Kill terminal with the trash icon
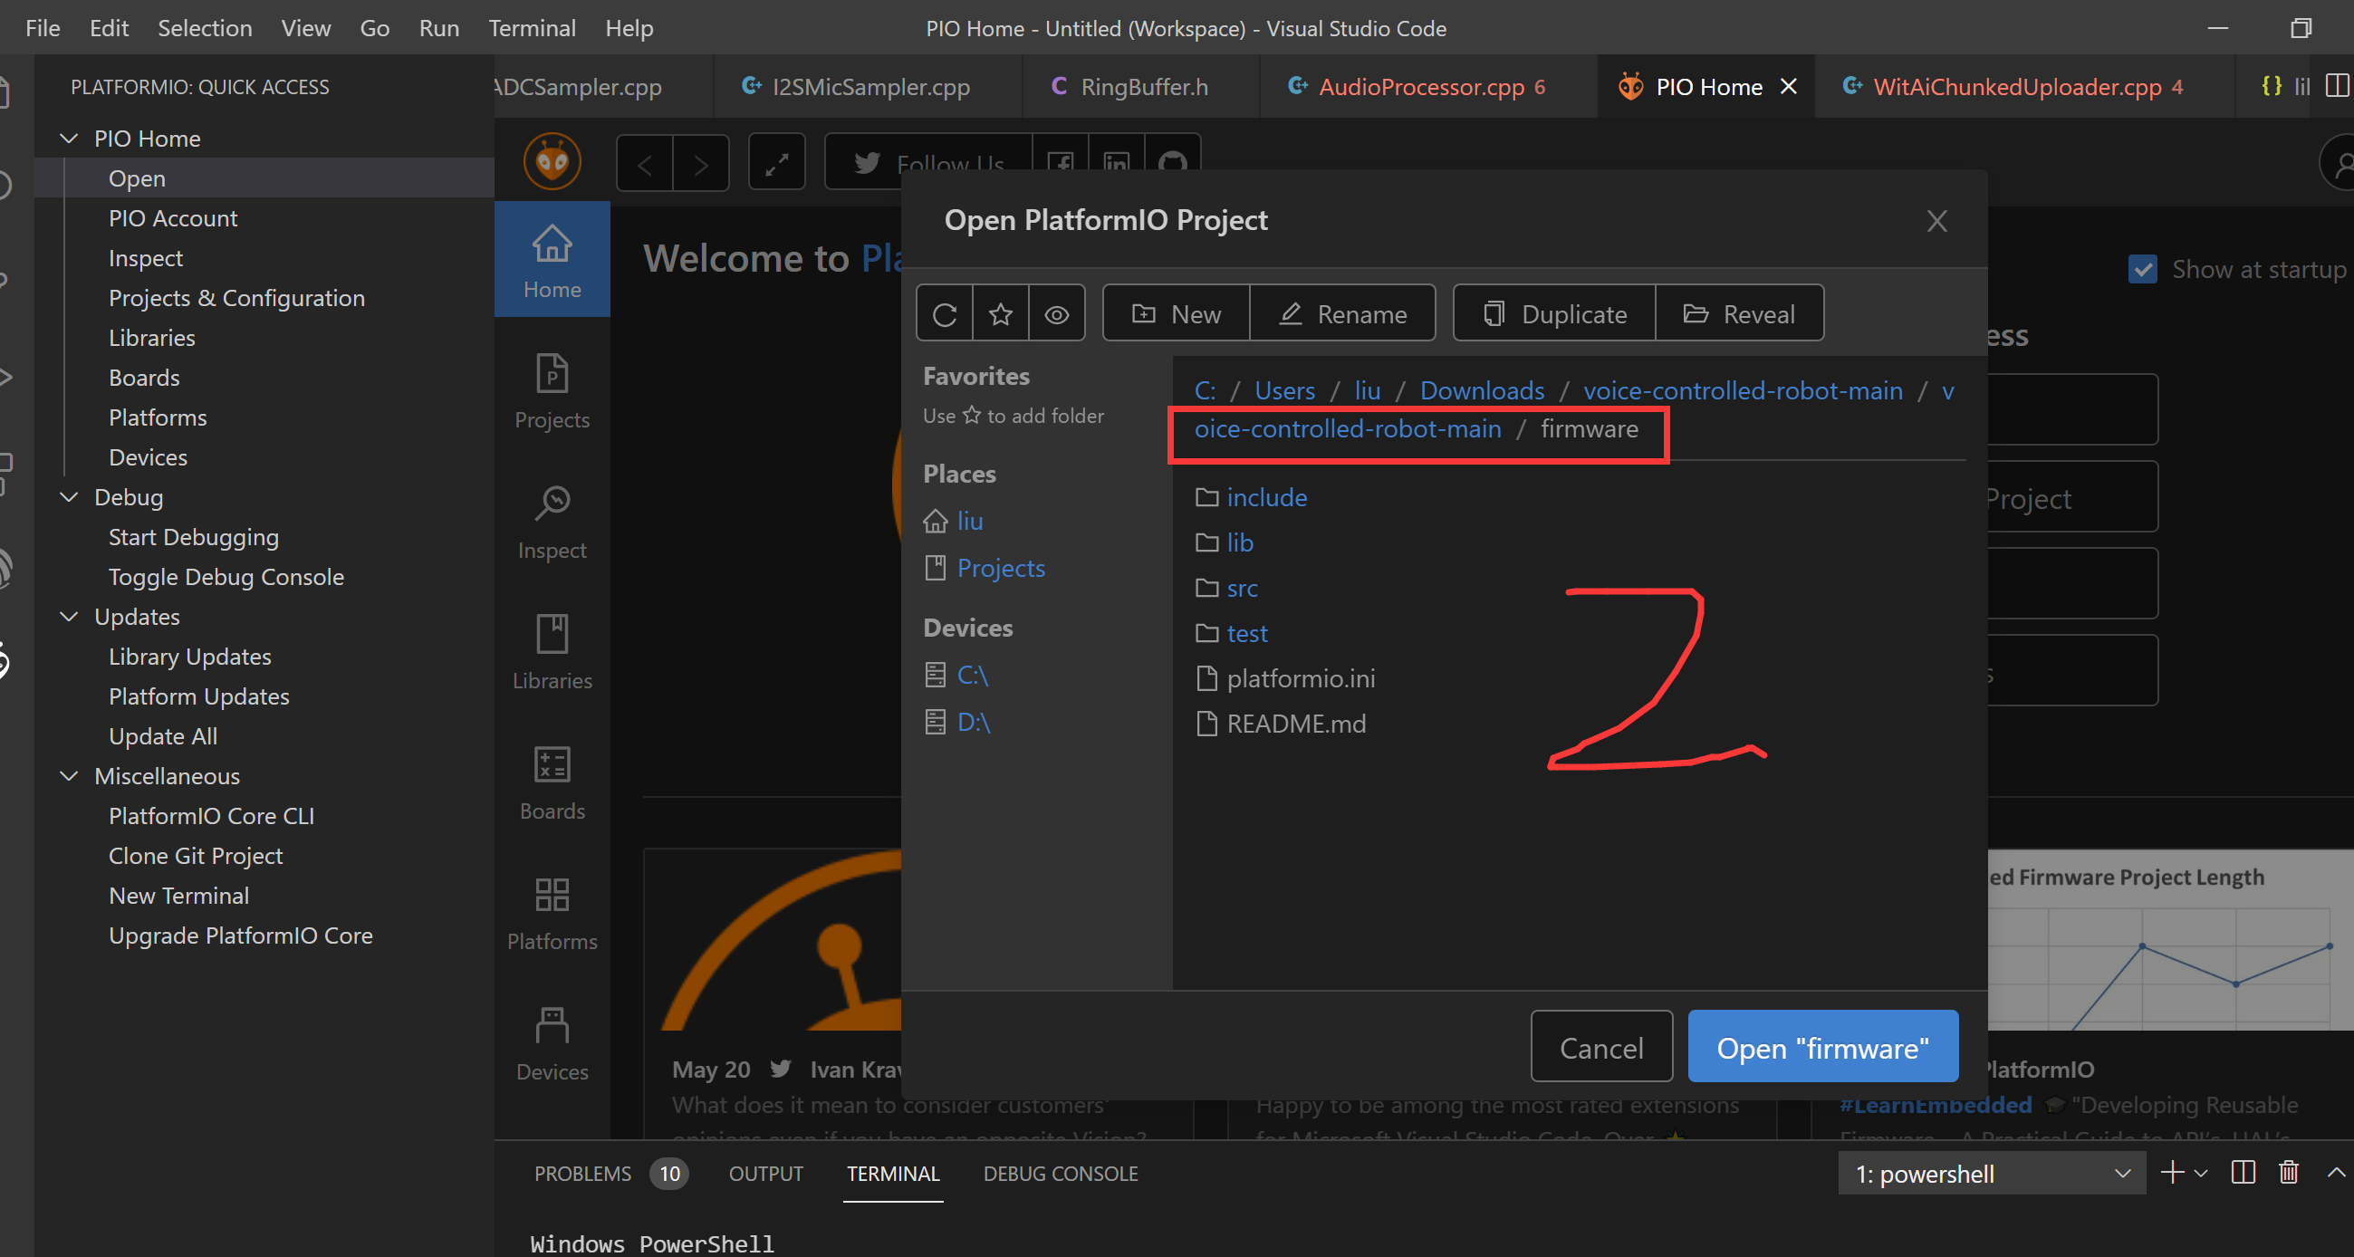 [x=2287, y=1173]
